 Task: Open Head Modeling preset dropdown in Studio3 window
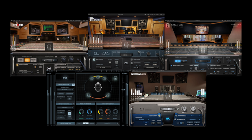pyautogui.click(x=151, y=67)
